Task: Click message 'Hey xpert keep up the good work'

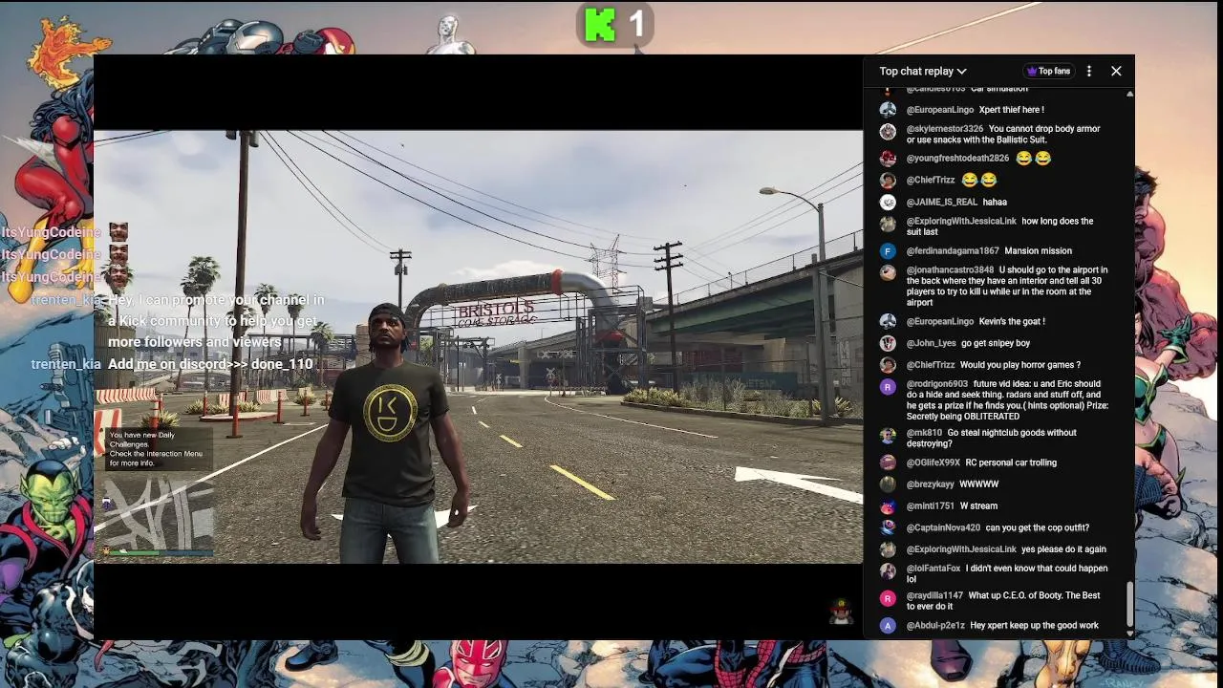Action: tap(1034, 626)
